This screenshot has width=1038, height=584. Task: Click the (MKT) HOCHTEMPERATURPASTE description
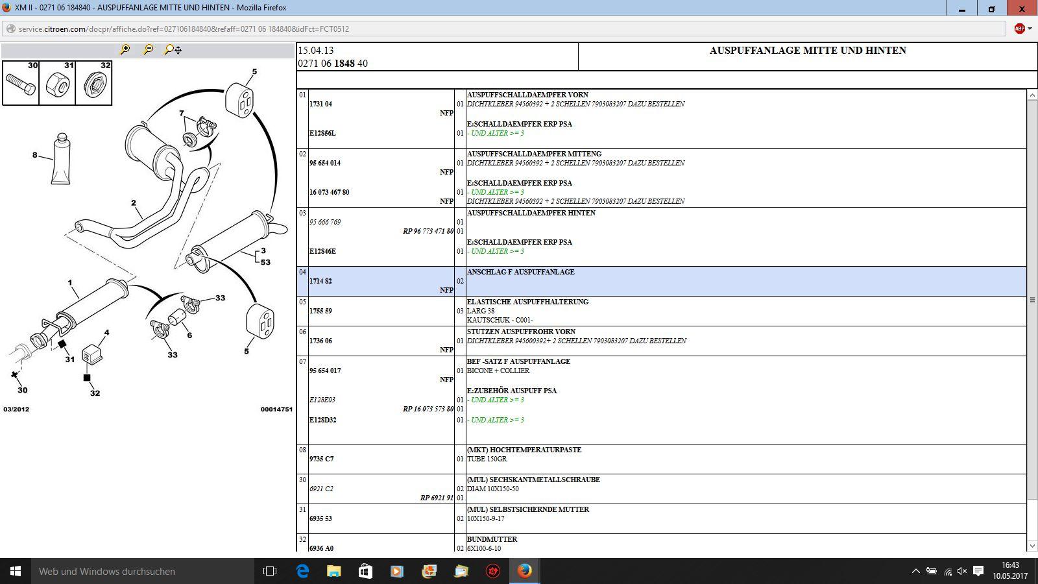point(524,450)
